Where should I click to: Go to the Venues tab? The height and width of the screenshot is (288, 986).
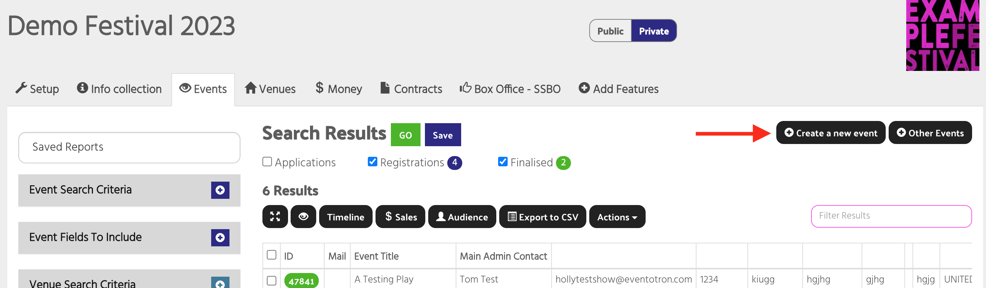tap(270, 89)
